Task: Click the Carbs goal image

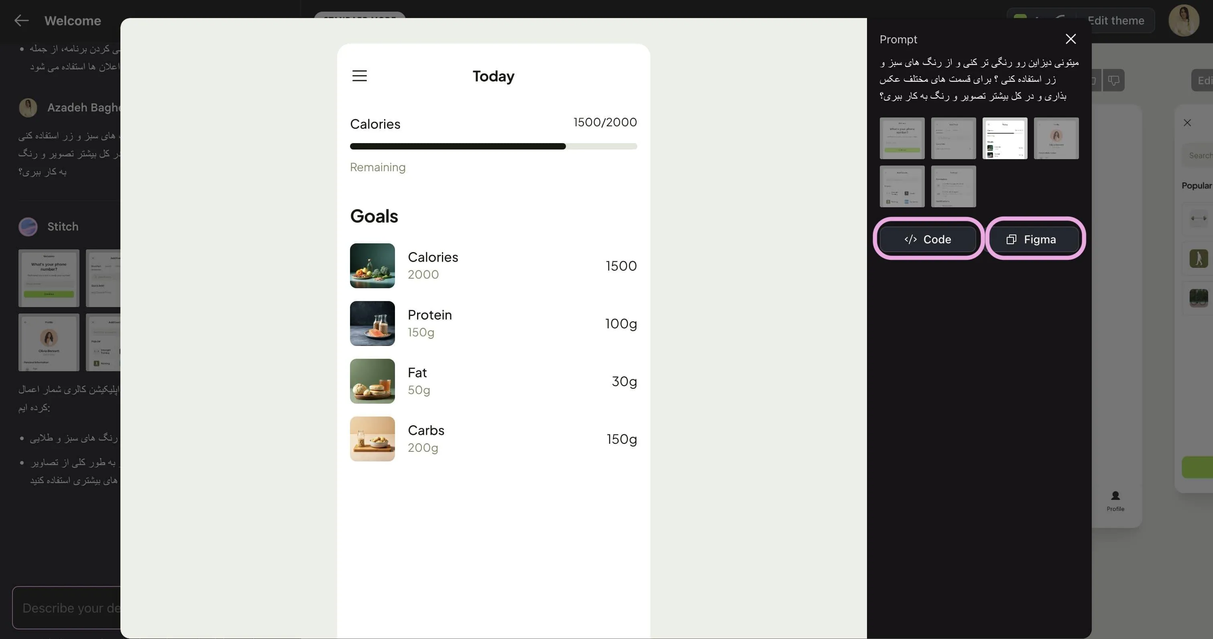Action: [372, 439]
